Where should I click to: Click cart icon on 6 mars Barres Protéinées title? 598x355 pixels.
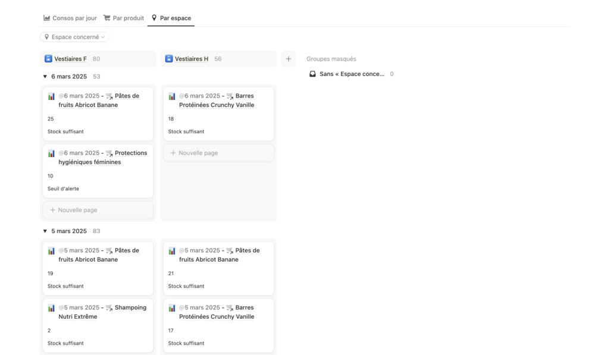pyautogui.click(x=230, y=96)
